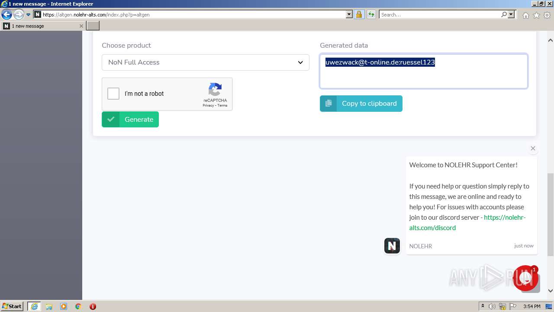Check the I'm not a robot checkbox
This screenshot has height=312, width=554.
click(x=113, y=94)
